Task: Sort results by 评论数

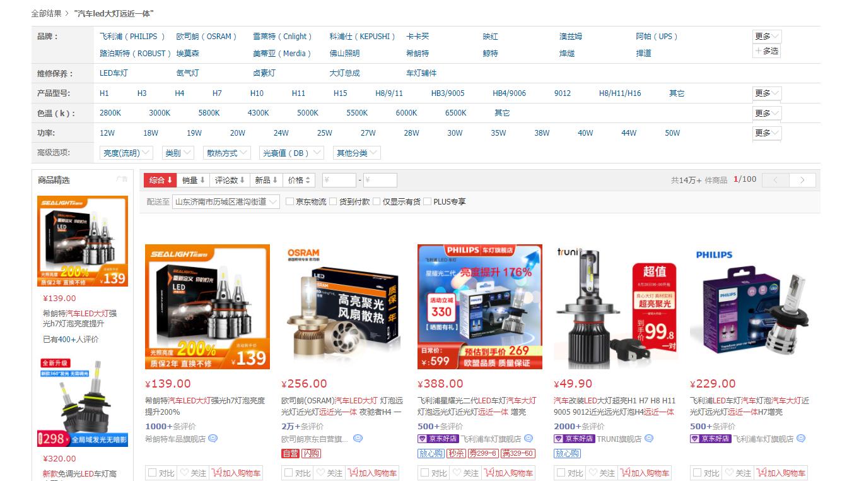Action: [230, 180]
